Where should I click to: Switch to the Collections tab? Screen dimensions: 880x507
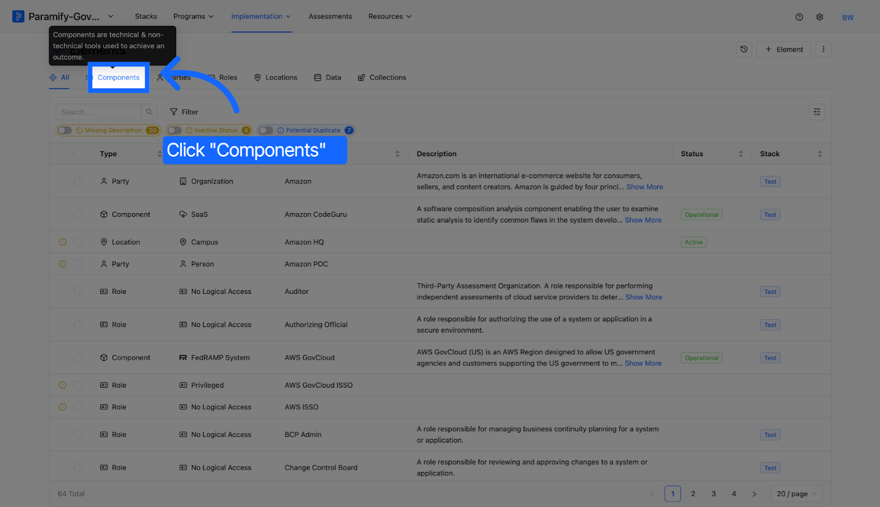(x=382, y=77)
